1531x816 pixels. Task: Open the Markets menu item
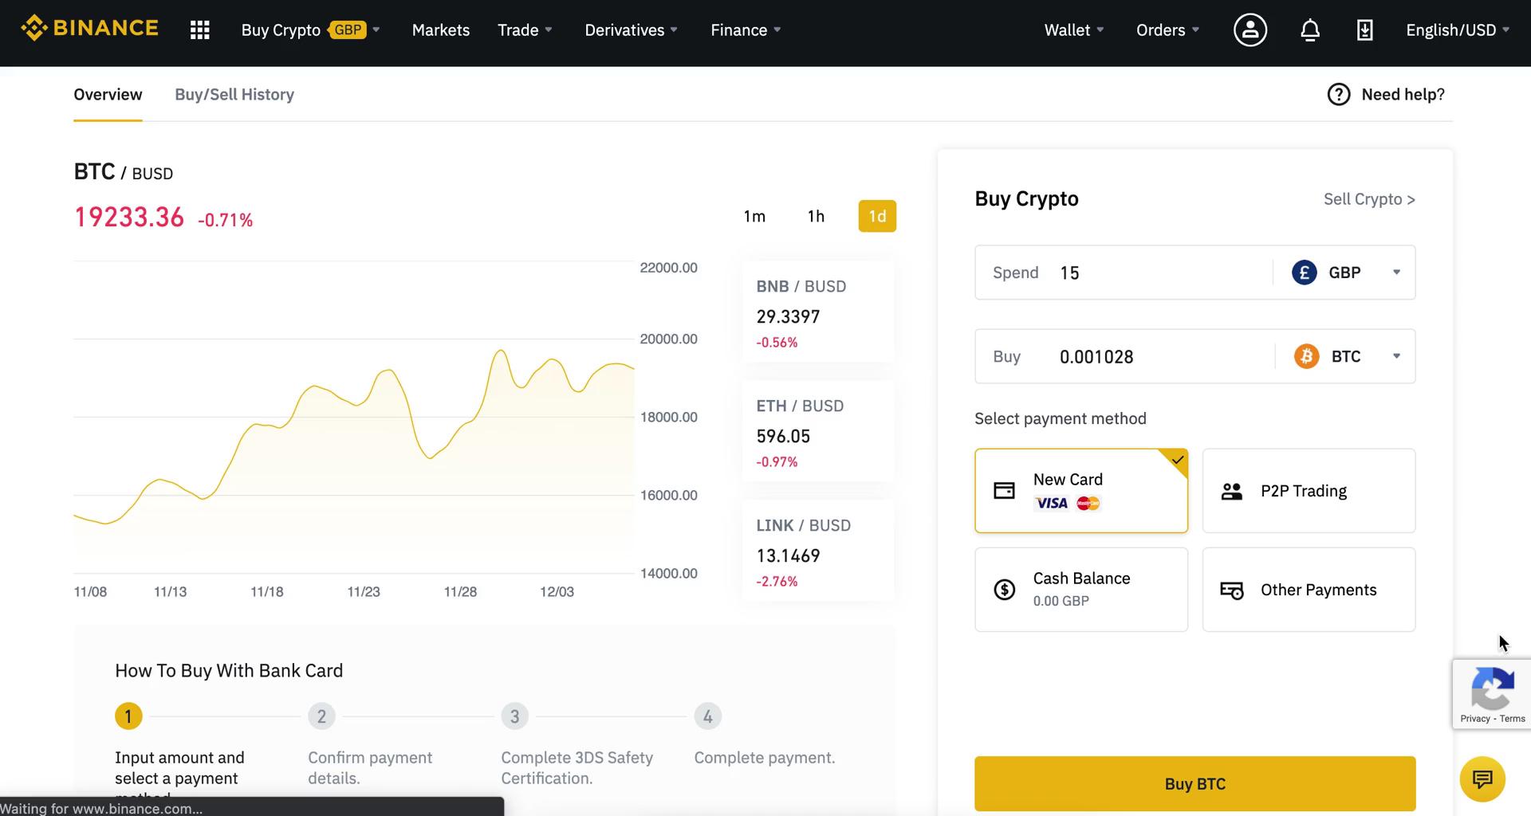pyautogui.click(x=441, y=30)
